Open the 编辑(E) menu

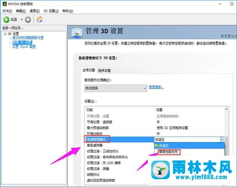21,11
